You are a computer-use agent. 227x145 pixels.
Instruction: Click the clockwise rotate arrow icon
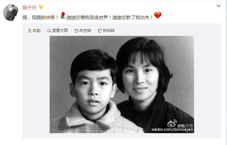pos(100,31)
